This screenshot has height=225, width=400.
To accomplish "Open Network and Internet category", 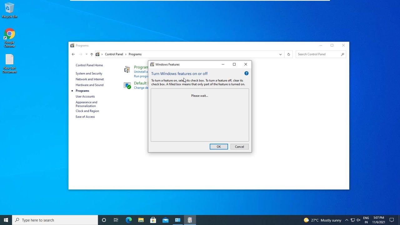I will 90,79.
